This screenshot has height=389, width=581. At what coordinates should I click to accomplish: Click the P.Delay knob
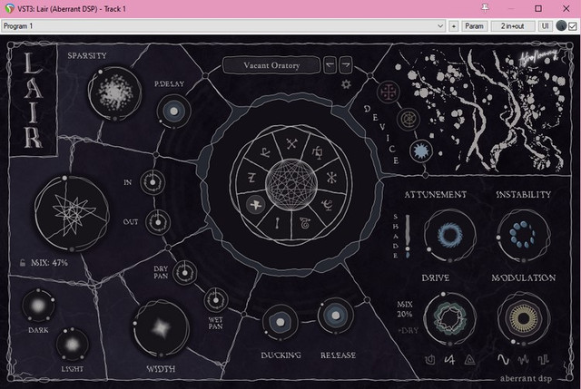(173, 111)
